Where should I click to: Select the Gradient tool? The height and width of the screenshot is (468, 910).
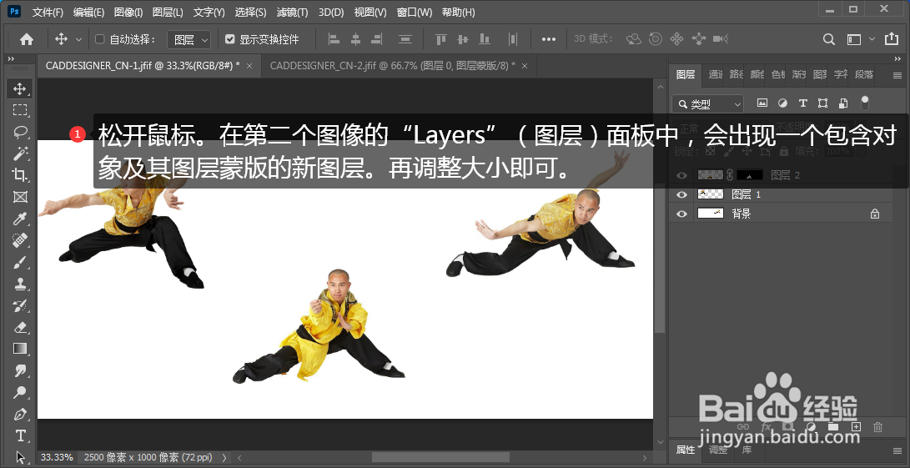tap(20, 349)
